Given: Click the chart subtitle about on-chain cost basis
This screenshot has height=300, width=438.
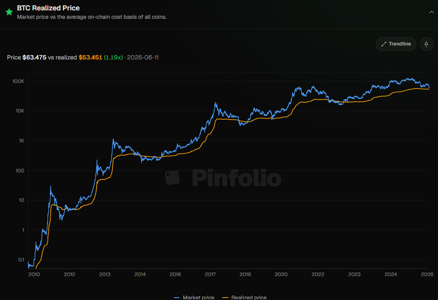Looking at the screenshot, I should pos(91,17).
